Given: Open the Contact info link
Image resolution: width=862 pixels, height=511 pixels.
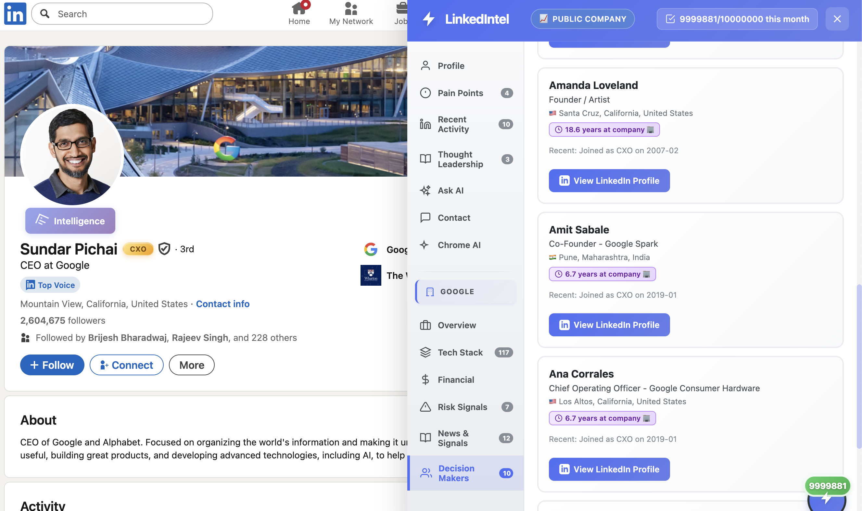Looking at the screenshot, I should [222, 304].
